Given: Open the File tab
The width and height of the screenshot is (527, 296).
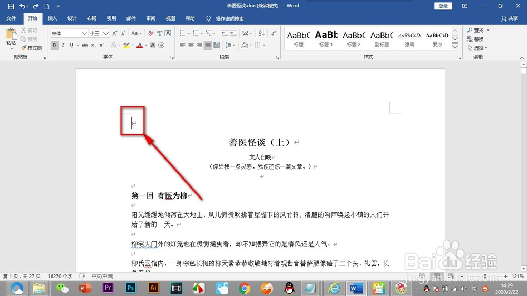Looking at the screenshot, I should tap(11, 18).
